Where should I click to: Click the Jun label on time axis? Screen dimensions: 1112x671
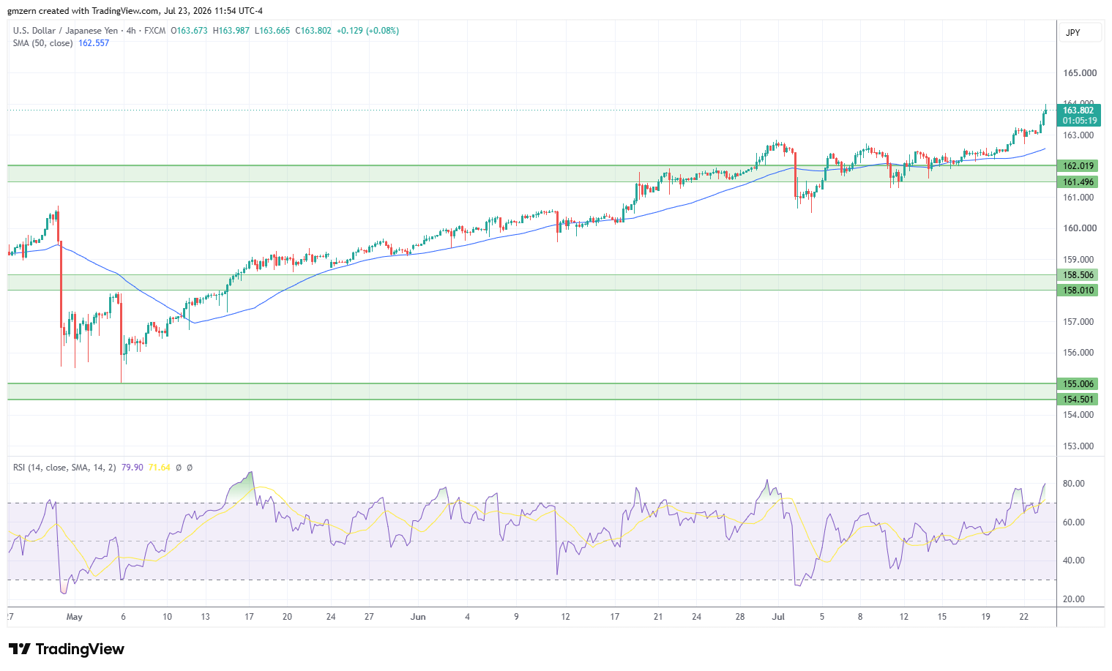[418, 617]
